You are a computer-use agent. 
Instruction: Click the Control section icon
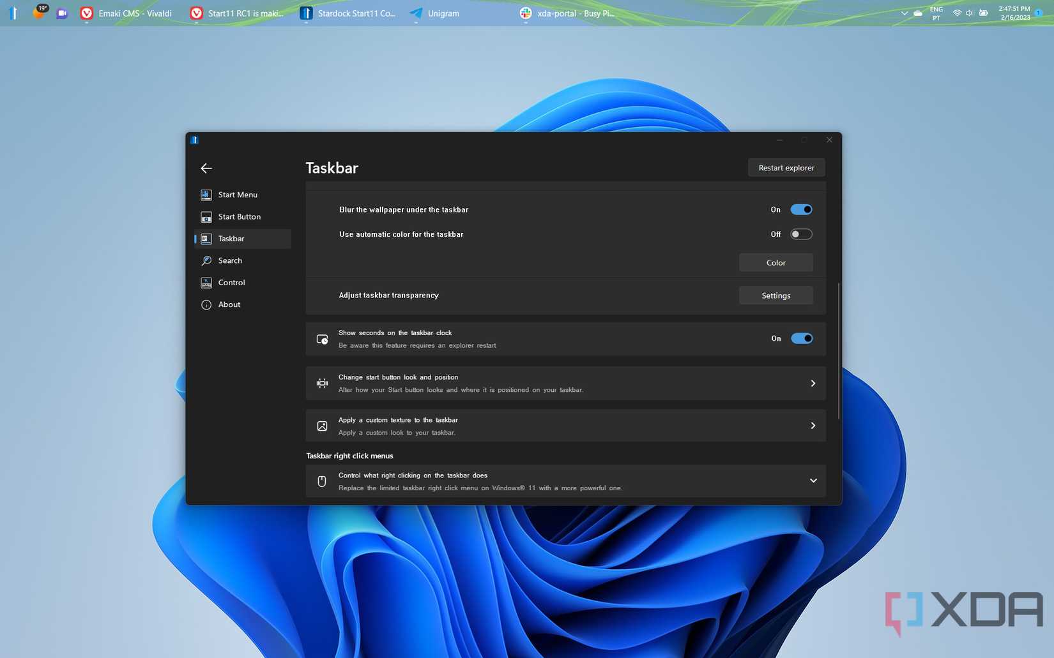206,282
